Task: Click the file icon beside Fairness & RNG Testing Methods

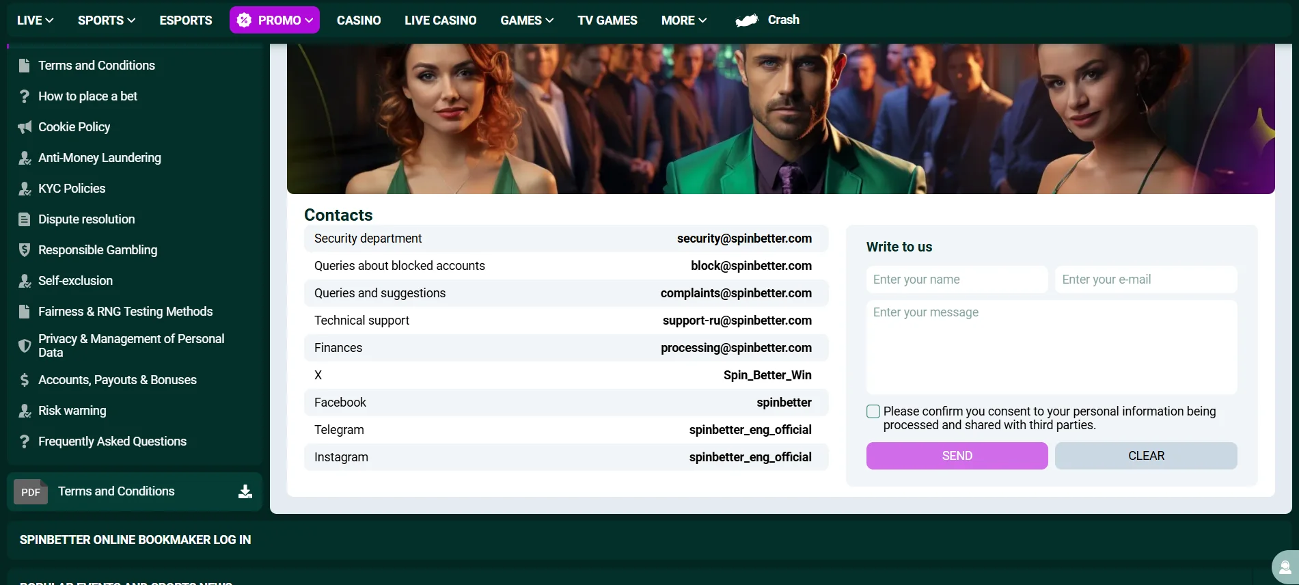Action: click(x=25, y=312)
